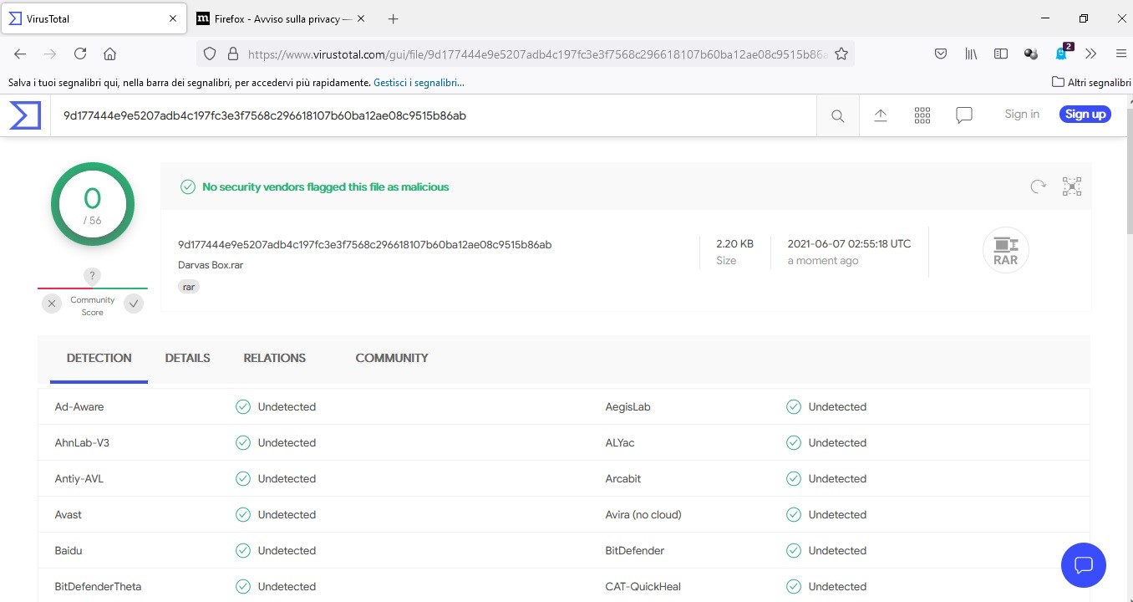The height and width of the screenshot is (602, 1133).
Task: Click the Sign up button
Action: tap(1085, 115)
